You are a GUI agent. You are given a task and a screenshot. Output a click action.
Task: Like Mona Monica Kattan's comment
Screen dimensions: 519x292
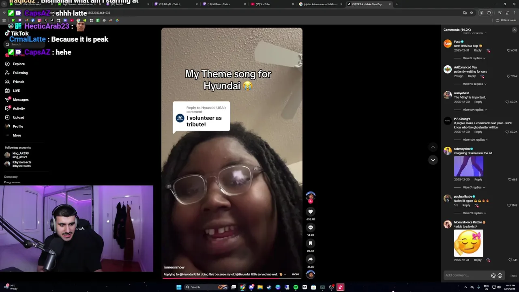coord(510,260)
